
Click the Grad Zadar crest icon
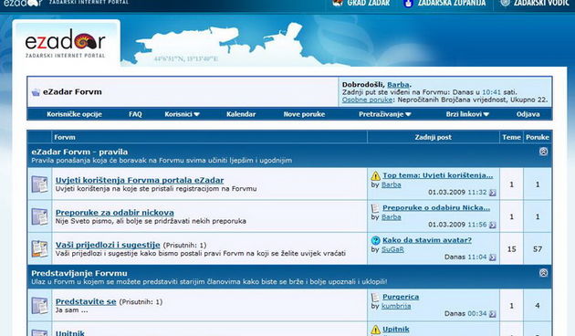coord(338,3)
